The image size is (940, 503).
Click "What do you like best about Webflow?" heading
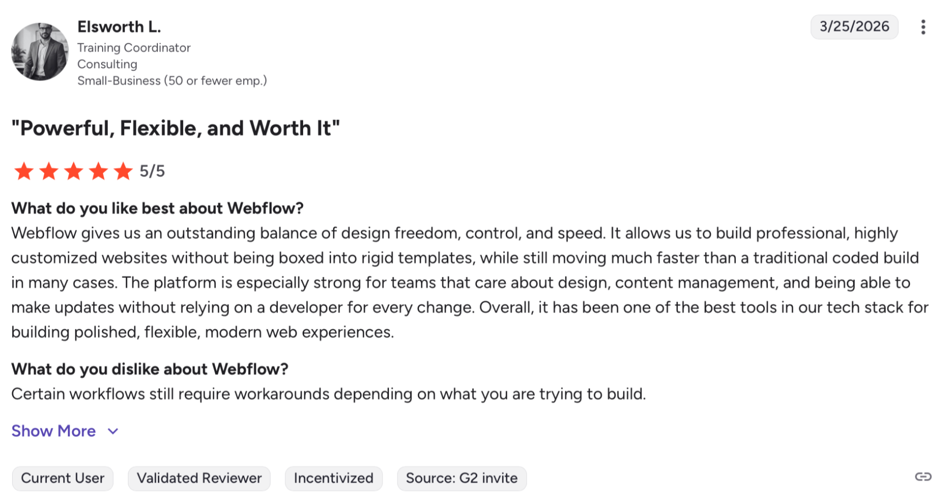point(157,208)
